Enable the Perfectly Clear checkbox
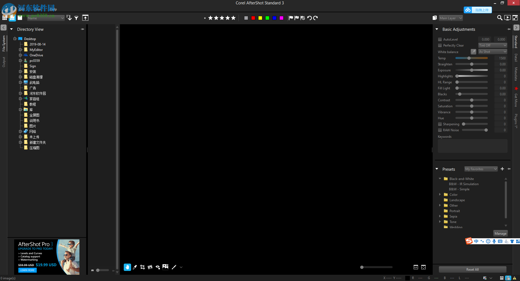The image size is (520, 281). (440, 45)
